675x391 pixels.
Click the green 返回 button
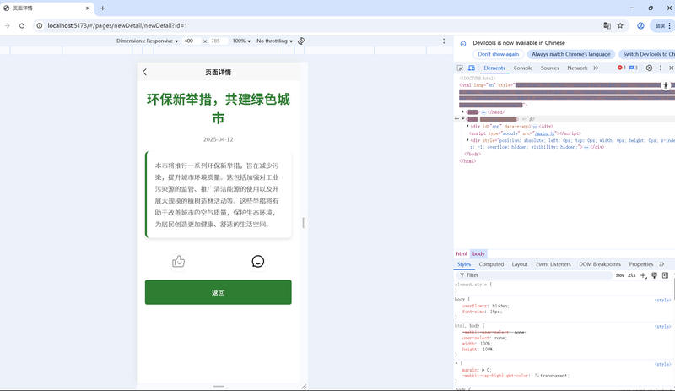click(219, 292)
